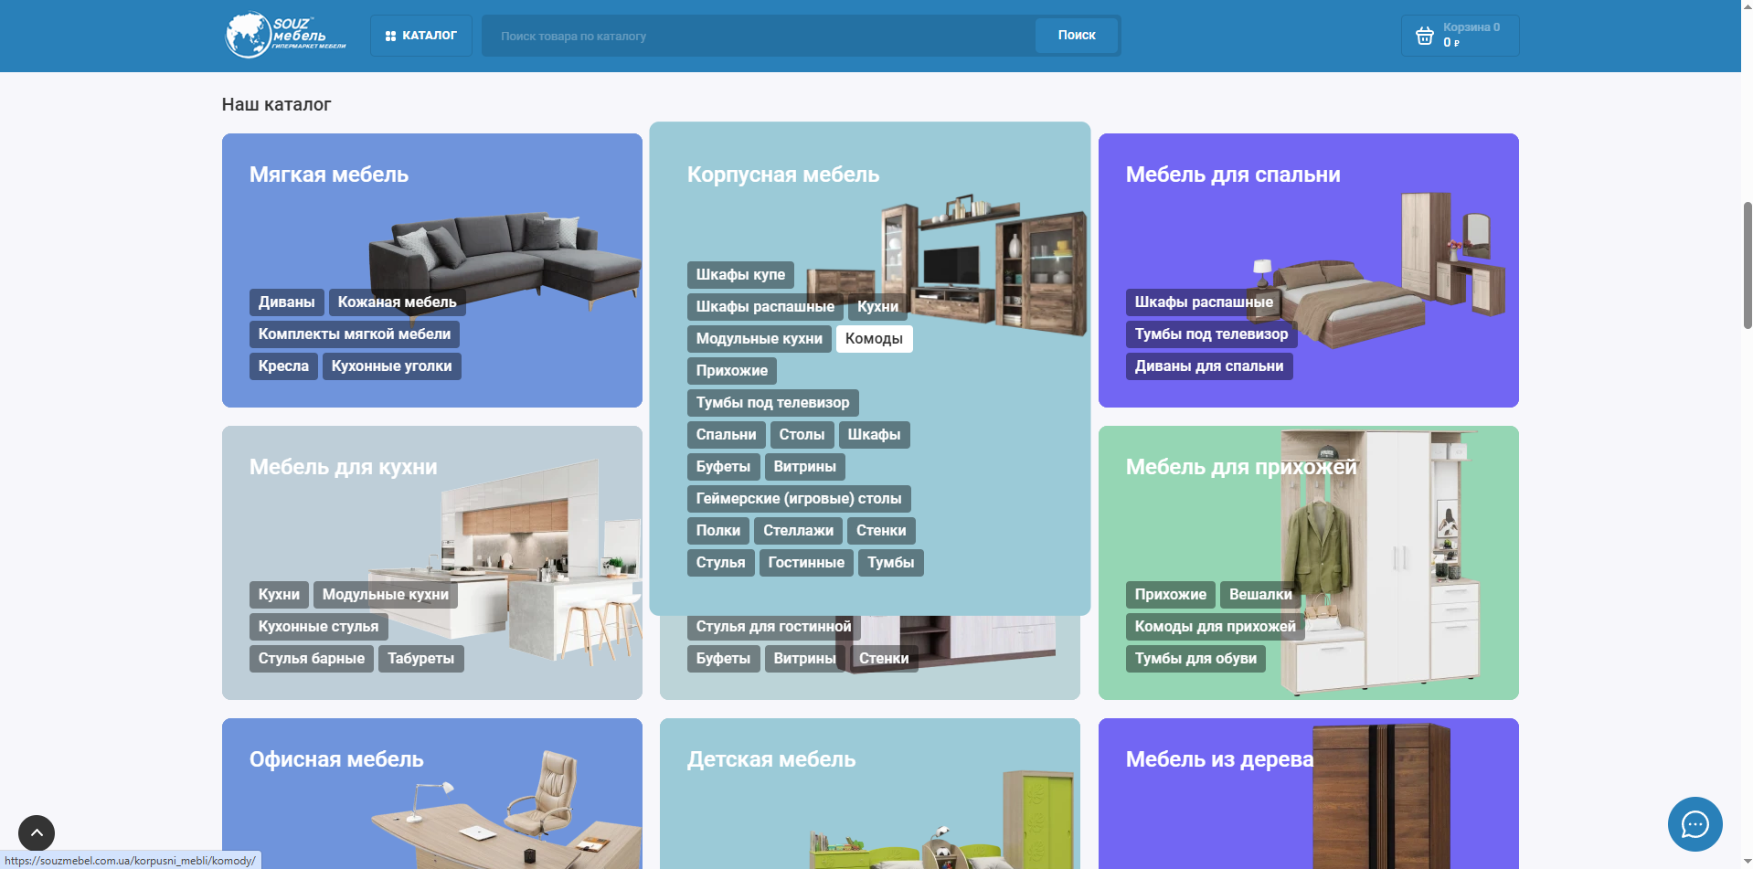1753x869 pixels.
Task: Open the shopping cart basket icon
Action: [x=1424, y=36]
